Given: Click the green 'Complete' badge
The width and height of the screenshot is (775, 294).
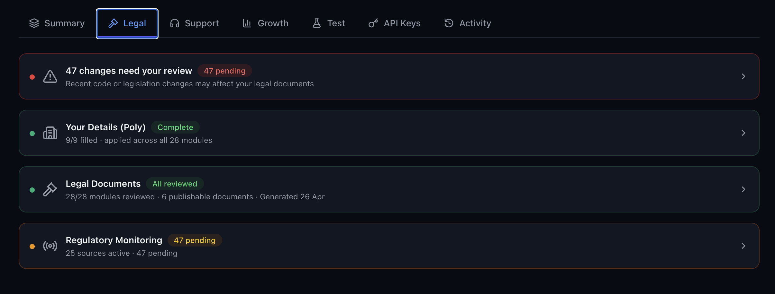Looking at the screenshot, I should [x=175, y=127].
